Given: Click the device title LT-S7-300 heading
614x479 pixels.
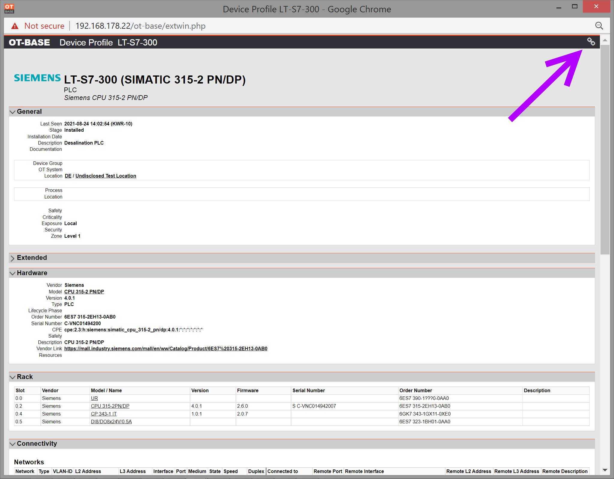Looking at the screenshot, I should coord(155,80).
